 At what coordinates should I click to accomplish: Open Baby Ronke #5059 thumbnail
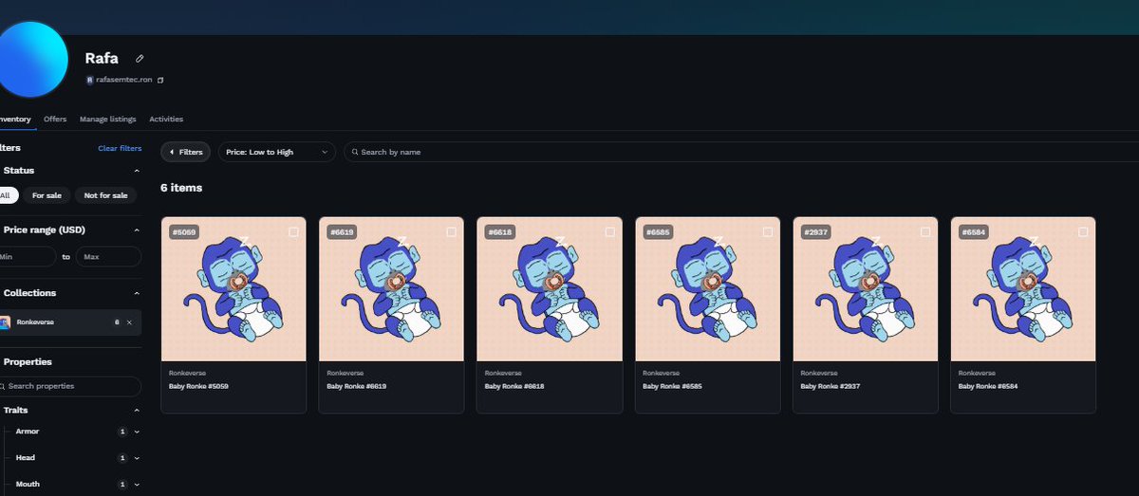pyautogui.click(x=233, y=289)
